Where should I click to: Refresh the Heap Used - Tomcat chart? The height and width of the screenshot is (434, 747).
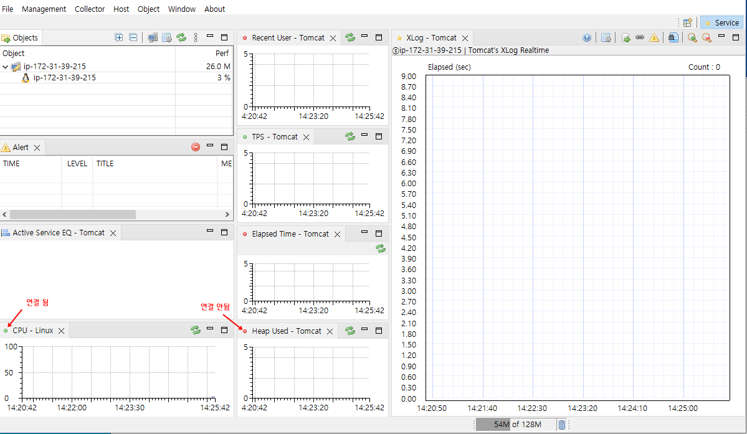pos(350,330)
